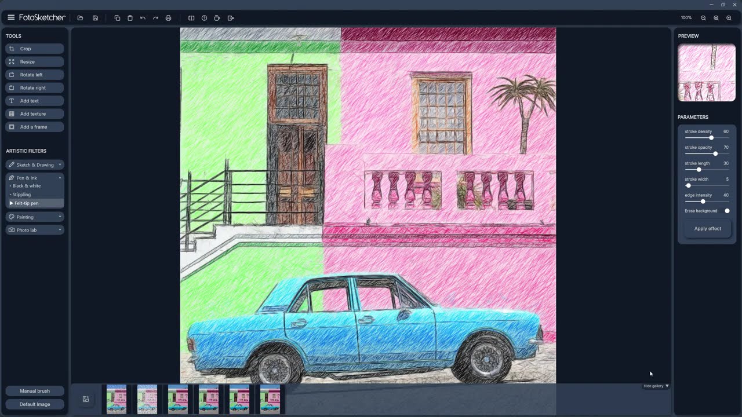This screenshot has width=742, height=417.
Task: Zoom in on the canvas
Action: [729, 18]
